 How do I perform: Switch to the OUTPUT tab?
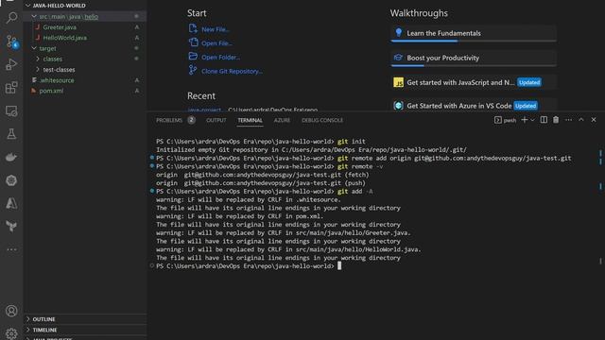tap(216, 120)
